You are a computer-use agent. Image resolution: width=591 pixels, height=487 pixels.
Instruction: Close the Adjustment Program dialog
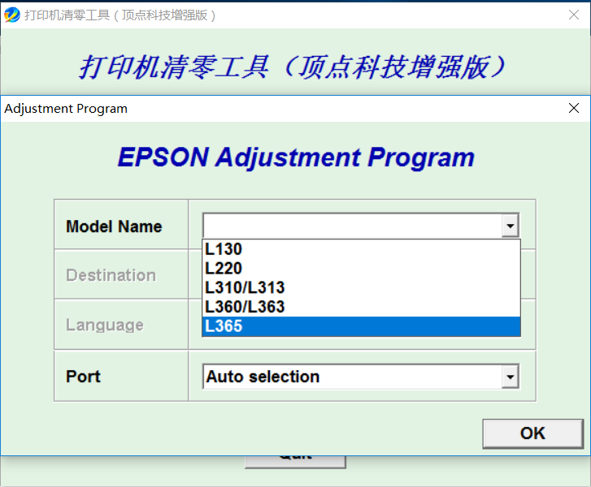[x=574, y=108]
